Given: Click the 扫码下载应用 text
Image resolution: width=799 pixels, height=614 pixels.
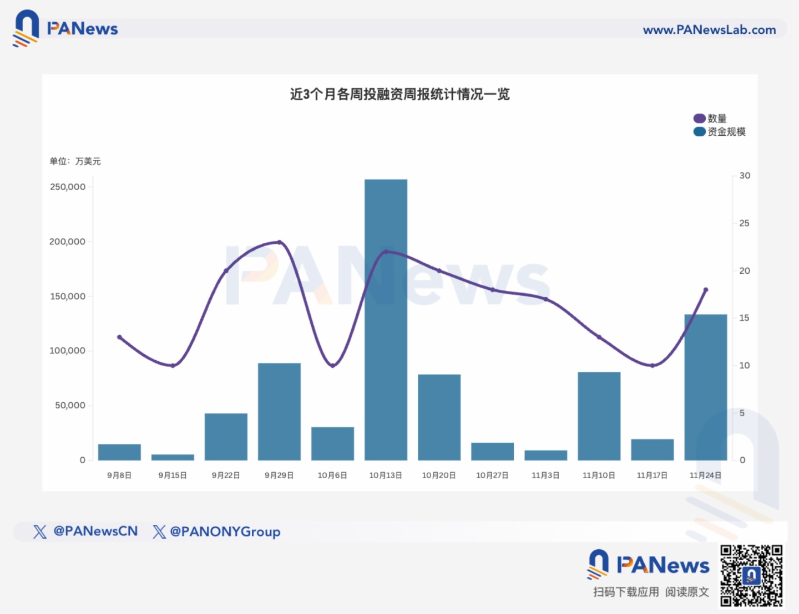Looking at the screenshot, I should [626, 592].
